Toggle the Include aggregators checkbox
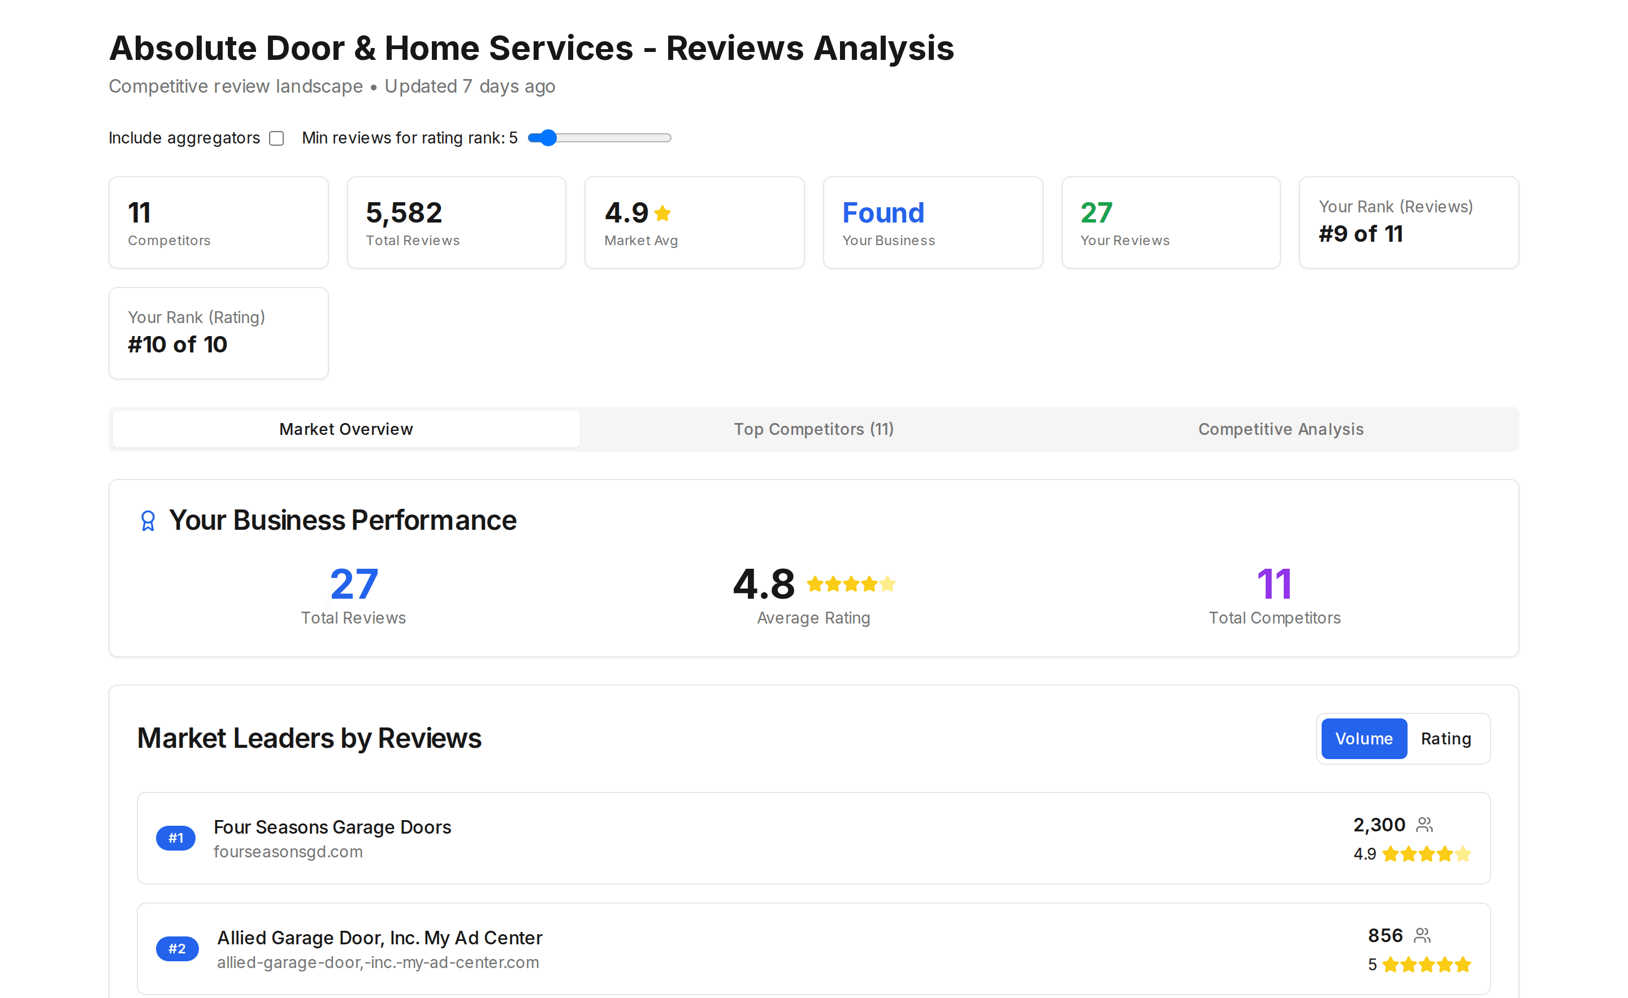 [277, 138]
